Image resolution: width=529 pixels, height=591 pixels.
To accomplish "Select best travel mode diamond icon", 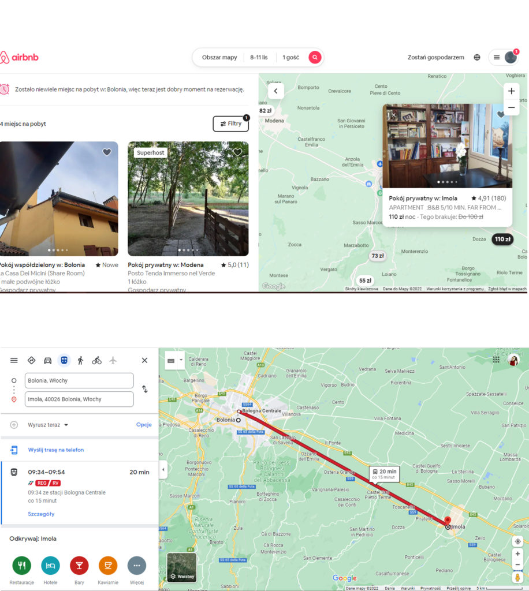I will pyautogui.click(x=31, y=360).
